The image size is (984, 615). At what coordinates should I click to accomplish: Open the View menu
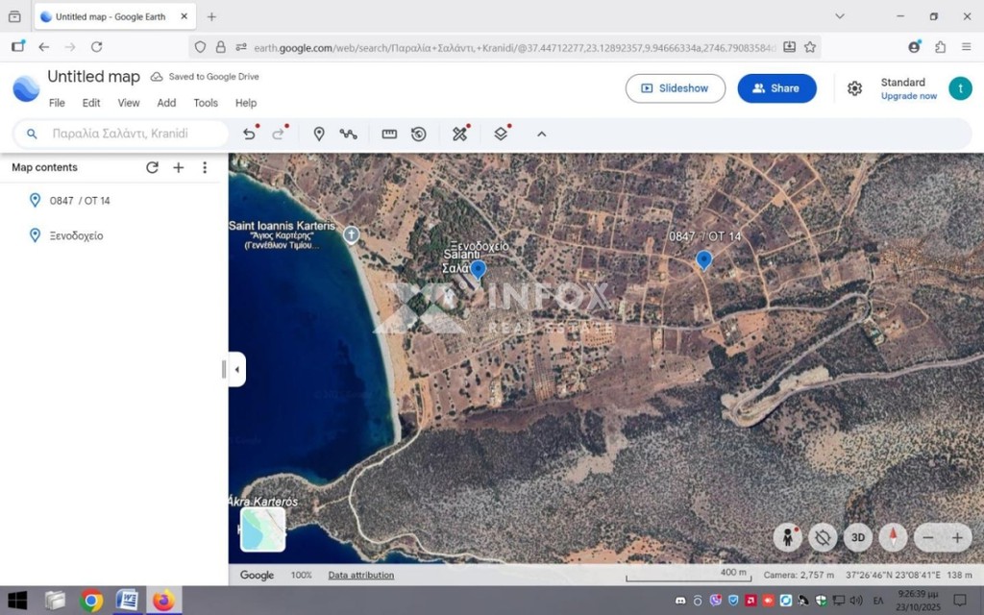(x=129, y=103)
